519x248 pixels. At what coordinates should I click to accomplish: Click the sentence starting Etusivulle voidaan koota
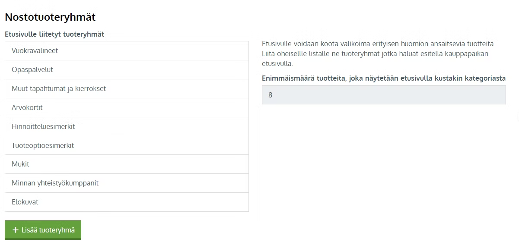pyautogui.click(x=378, y=44)
